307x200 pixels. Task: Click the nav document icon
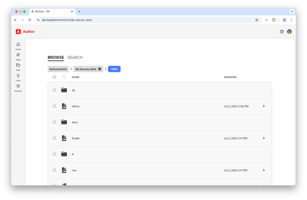coord(64,170)
